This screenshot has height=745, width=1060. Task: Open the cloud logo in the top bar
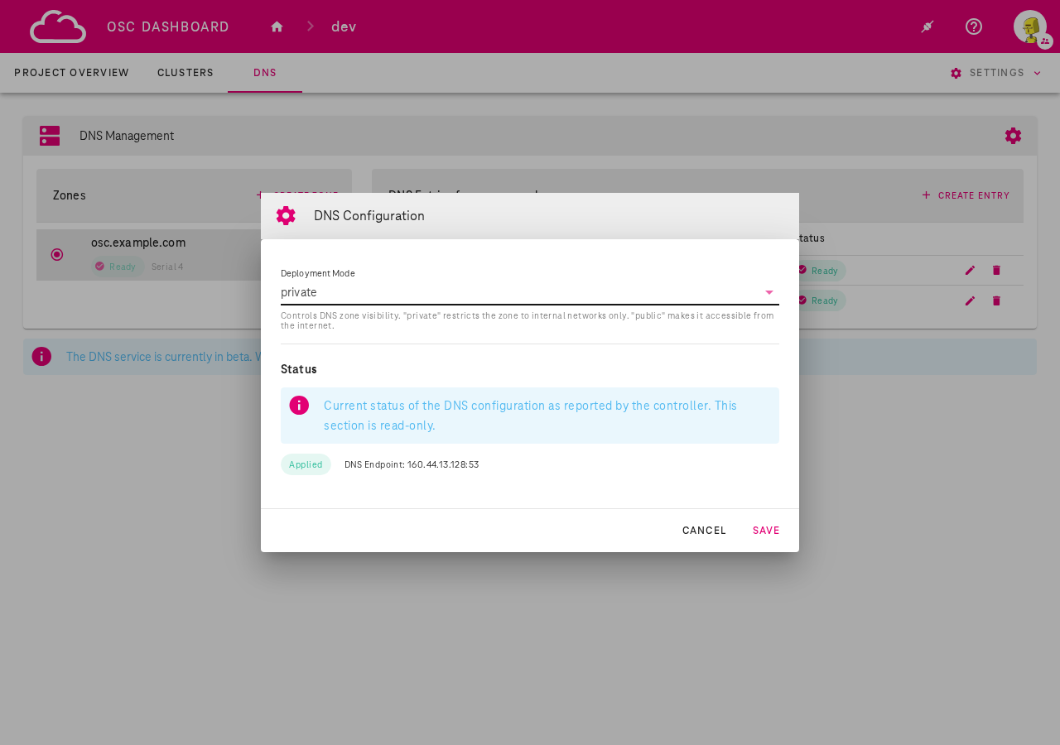(x=58, y=26)
